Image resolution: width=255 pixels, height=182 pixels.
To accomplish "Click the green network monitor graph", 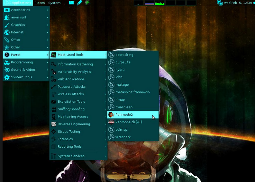I will point(160,3).
